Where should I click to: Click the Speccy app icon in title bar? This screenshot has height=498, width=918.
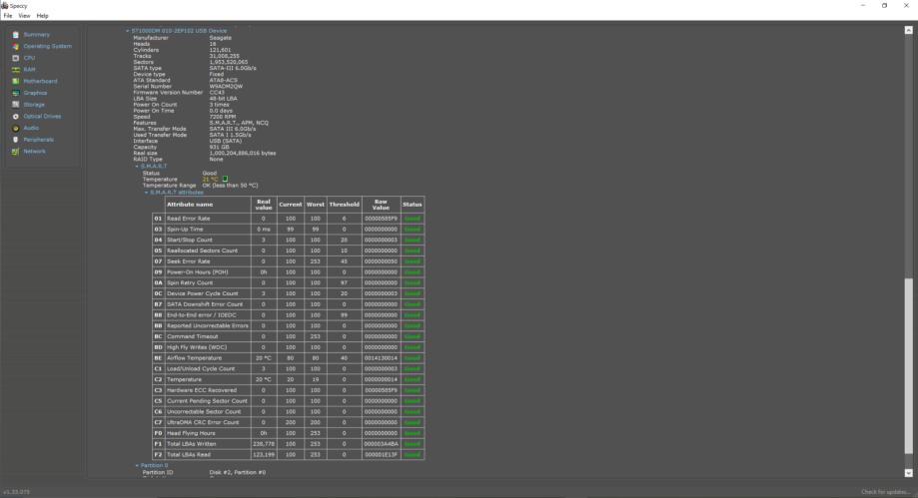(x=5, y=5)
